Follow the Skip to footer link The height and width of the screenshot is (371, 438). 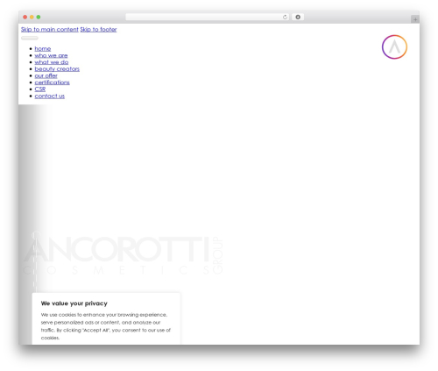[98, 30]
